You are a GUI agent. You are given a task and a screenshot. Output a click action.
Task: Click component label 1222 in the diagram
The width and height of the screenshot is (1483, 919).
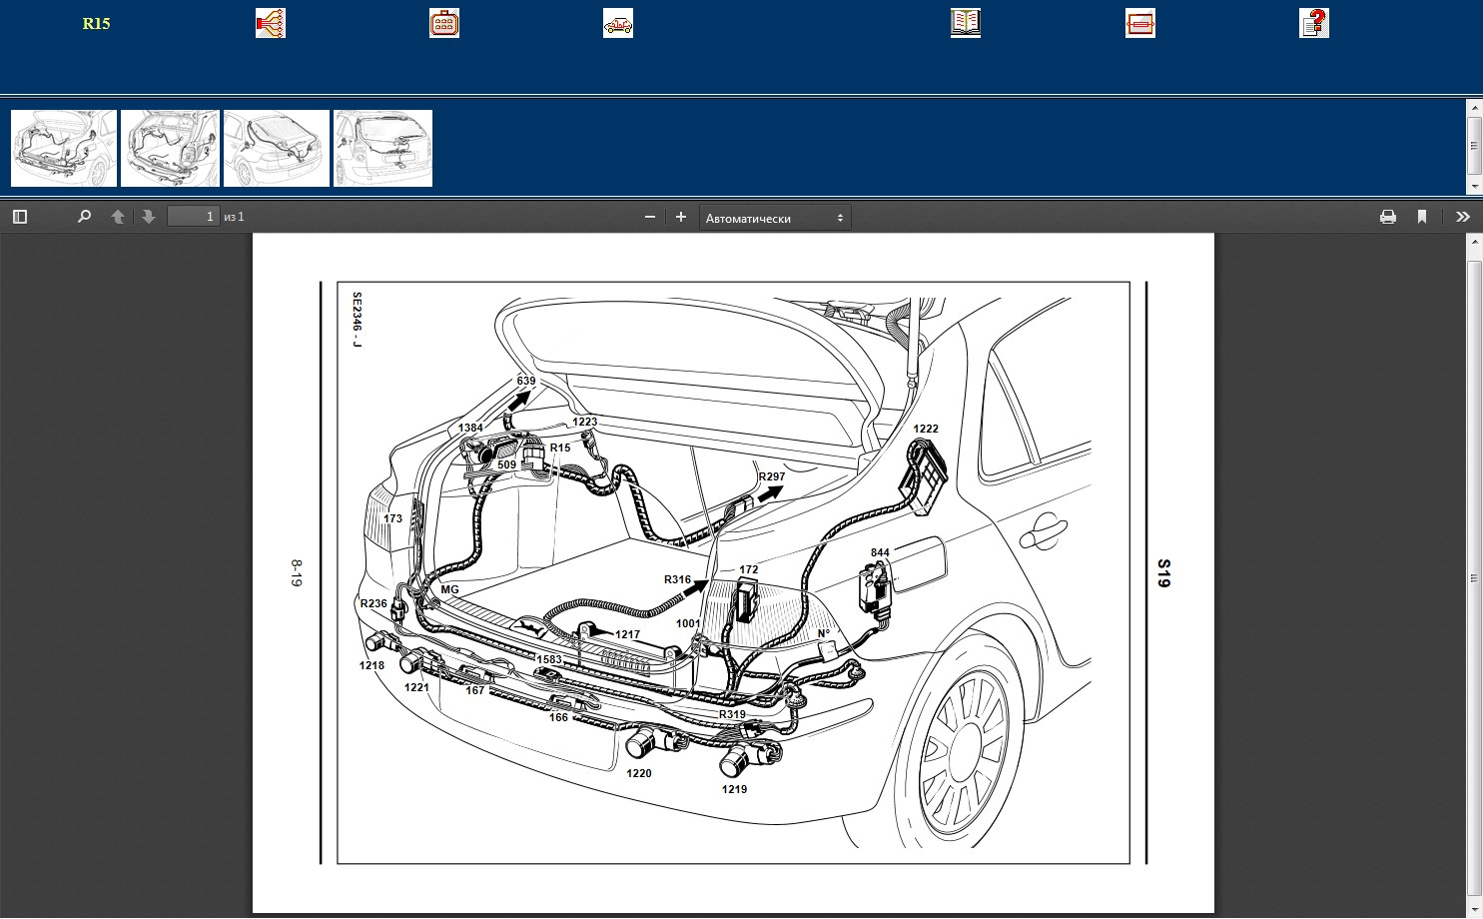tap(926, 430)
